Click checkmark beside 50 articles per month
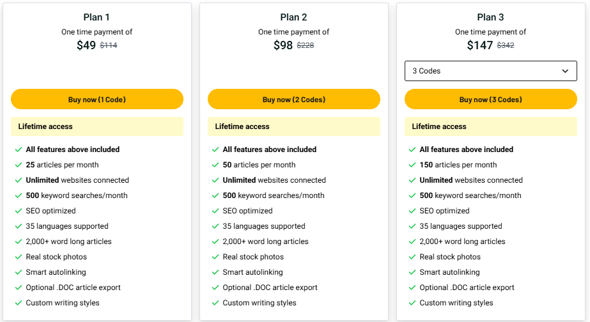 tap(215, 165)
